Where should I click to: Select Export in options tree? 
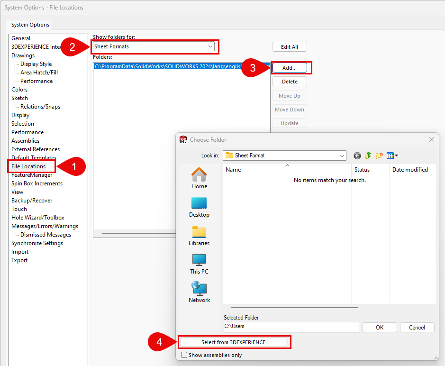coord(19,260)
